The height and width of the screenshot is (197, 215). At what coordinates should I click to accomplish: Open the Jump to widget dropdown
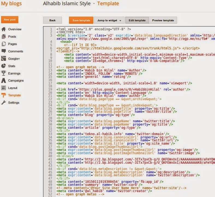click(x=109, y=20)
